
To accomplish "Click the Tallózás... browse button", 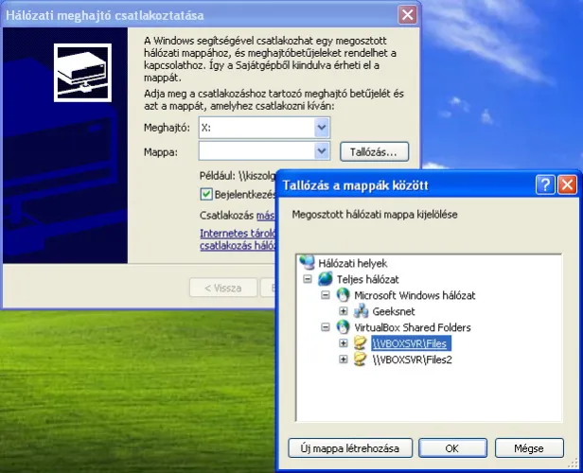I will tap(375, 151).
